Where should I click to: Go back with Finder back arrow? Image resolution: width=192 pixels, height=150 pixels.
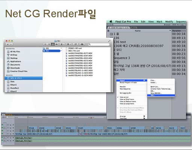[x=8, y=44]
